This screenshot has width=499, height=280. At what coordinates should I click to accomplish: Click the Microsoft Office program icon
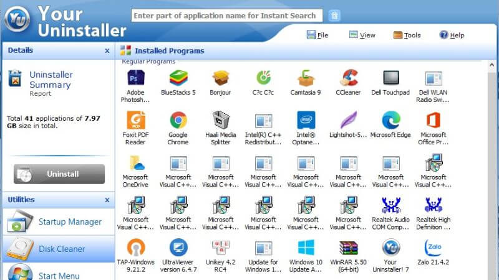click(x=433, y=120)
